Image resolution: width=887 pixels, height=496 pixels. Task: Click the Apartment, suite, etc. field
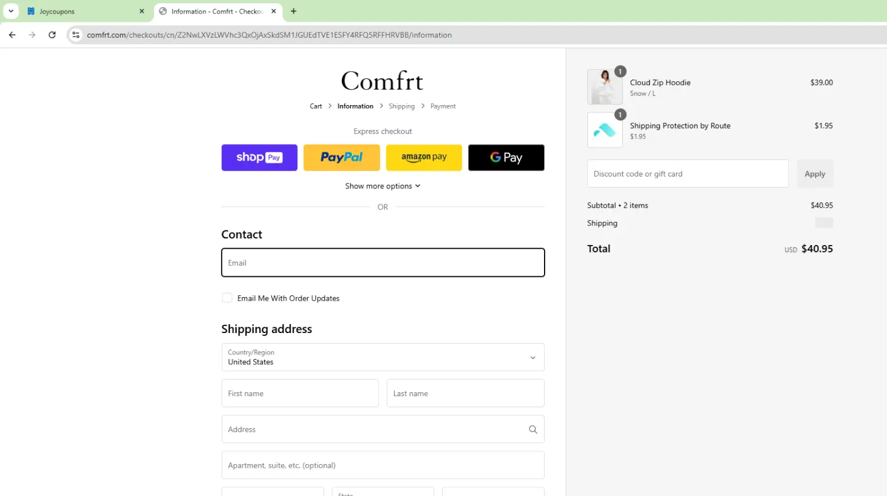(383, 465)
